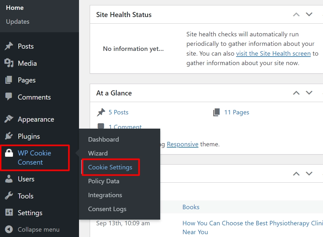Select Policy Data in the flyout menu
Viewport: 323px width, 237px height.
pyautogui.click(x=104, y=181)
